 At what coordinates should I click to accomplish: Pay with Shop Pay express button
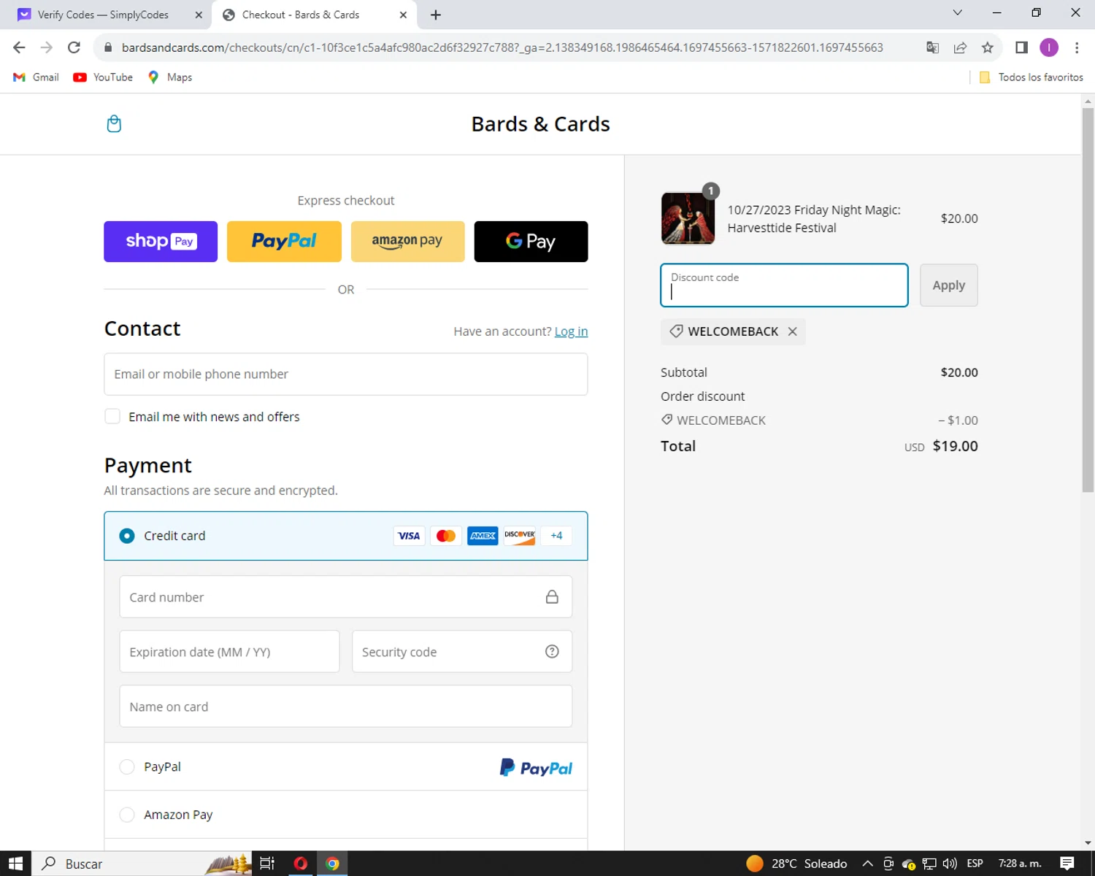161,242
